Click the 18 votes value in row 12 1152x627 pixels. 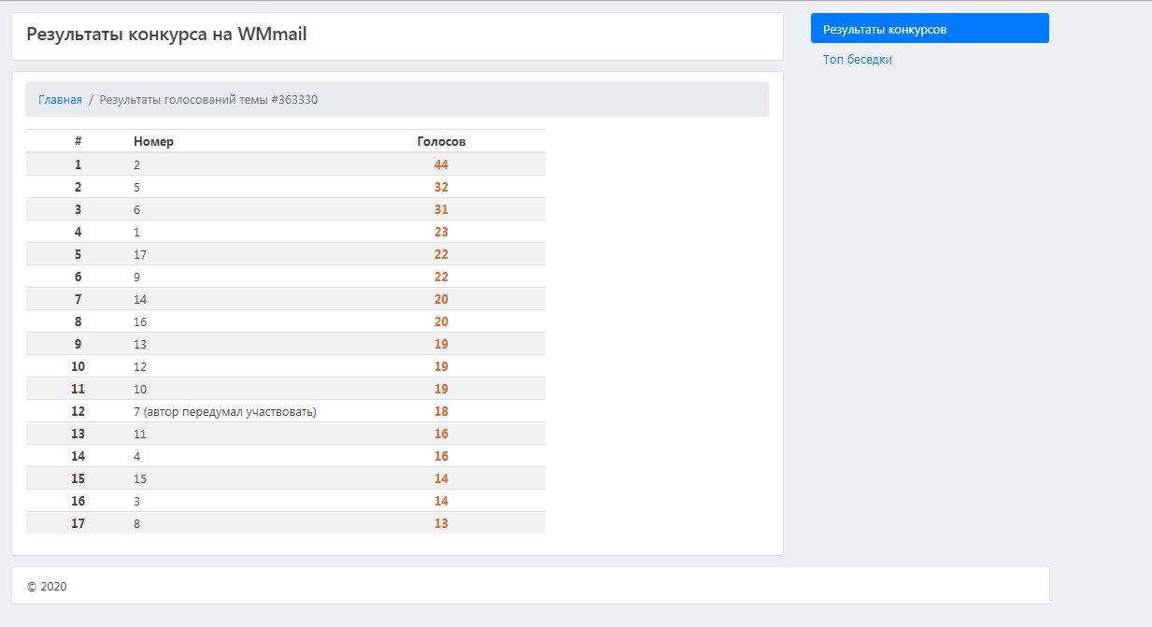[x=441, y=411]
